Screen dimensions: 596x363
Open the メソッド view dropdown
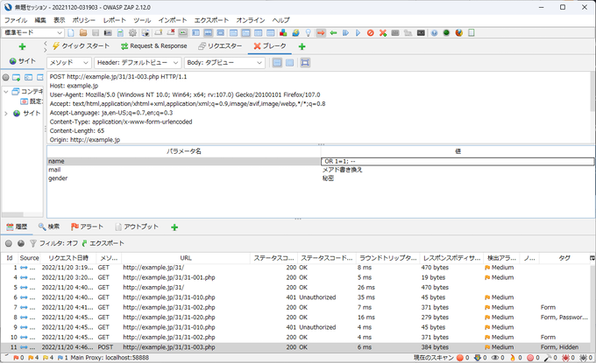coord(68,63)
